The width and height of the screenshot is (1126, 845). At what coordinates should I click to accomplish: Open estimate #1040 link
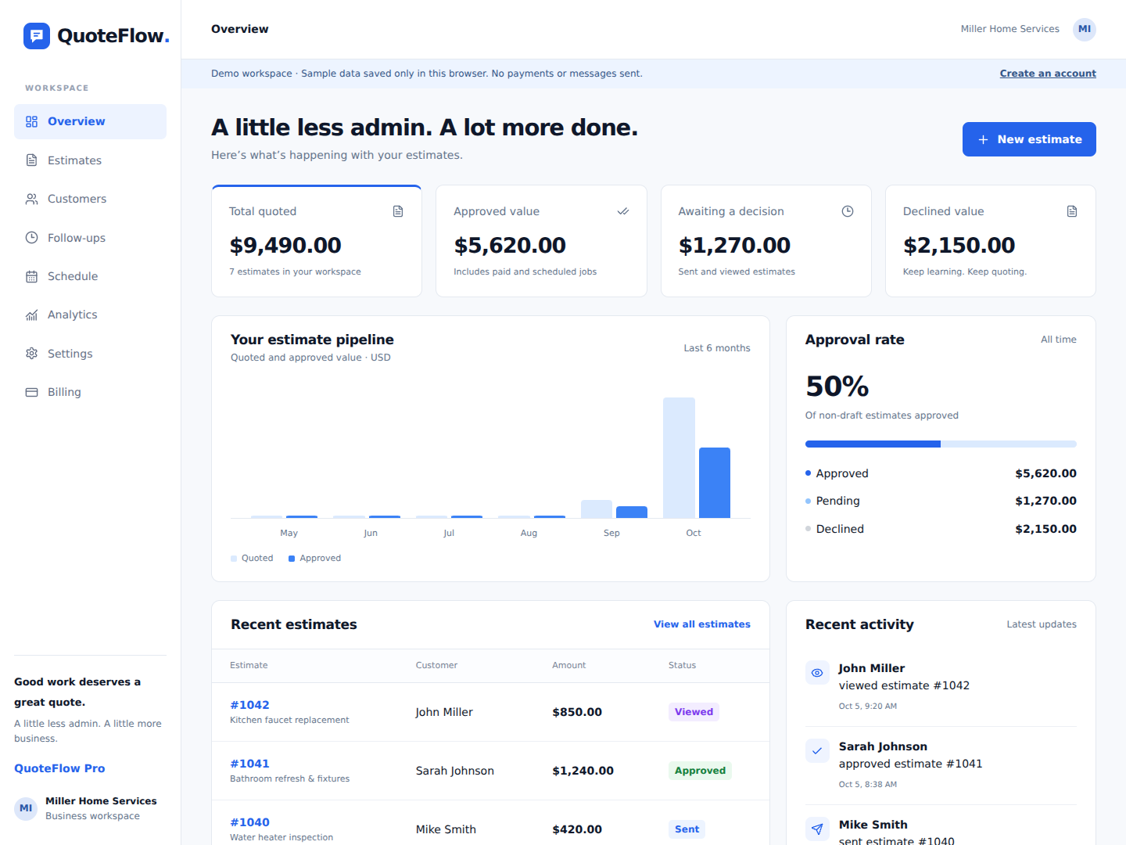(x=249, y=822)
